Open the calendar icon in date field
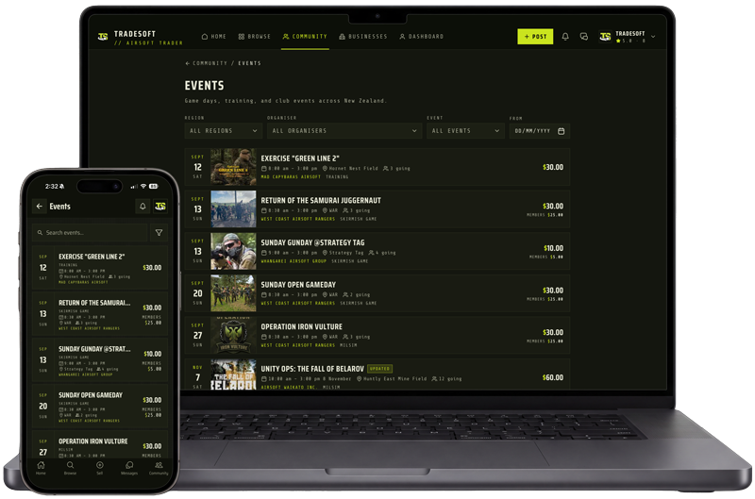Screen dimensions: 755x499 [x=561, y=131]
